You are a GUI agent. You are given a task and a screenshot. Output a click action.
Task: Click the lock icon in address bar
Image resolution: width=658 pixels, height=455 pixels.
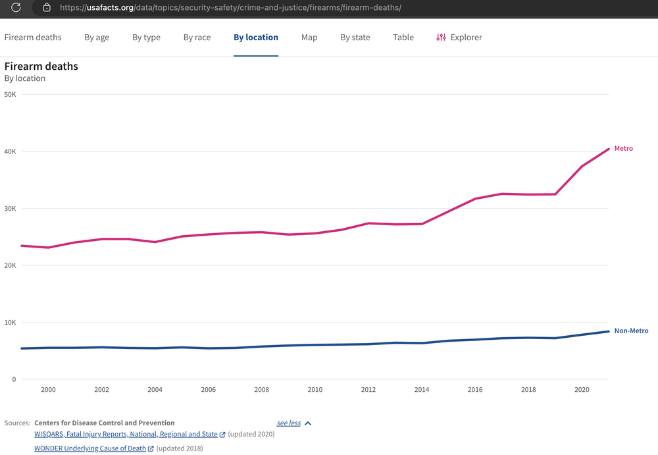coord(46,8)
